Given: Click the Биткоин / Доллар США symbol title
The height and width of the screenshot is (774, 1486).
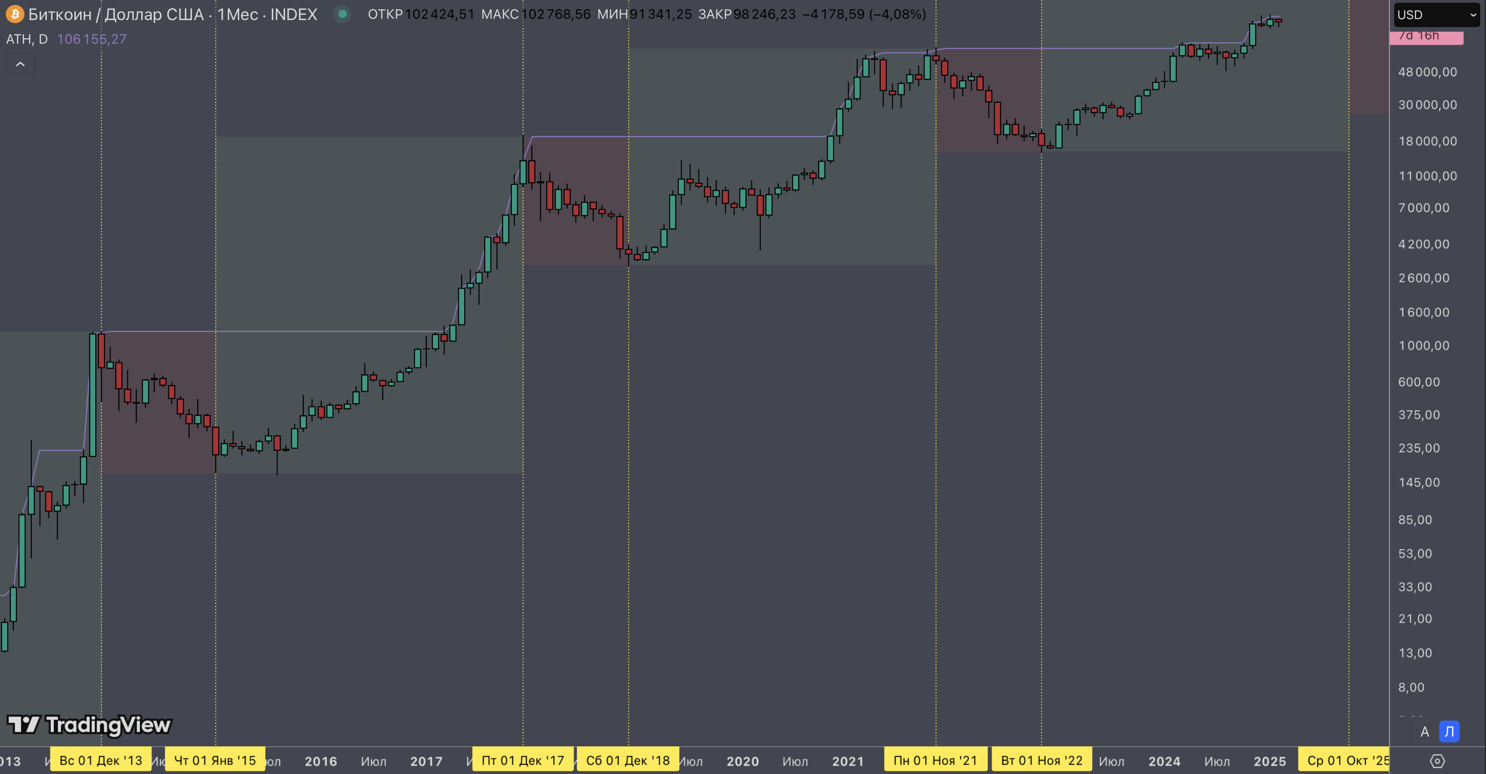Looking at the screenshot, I should [x=115, y=14].
